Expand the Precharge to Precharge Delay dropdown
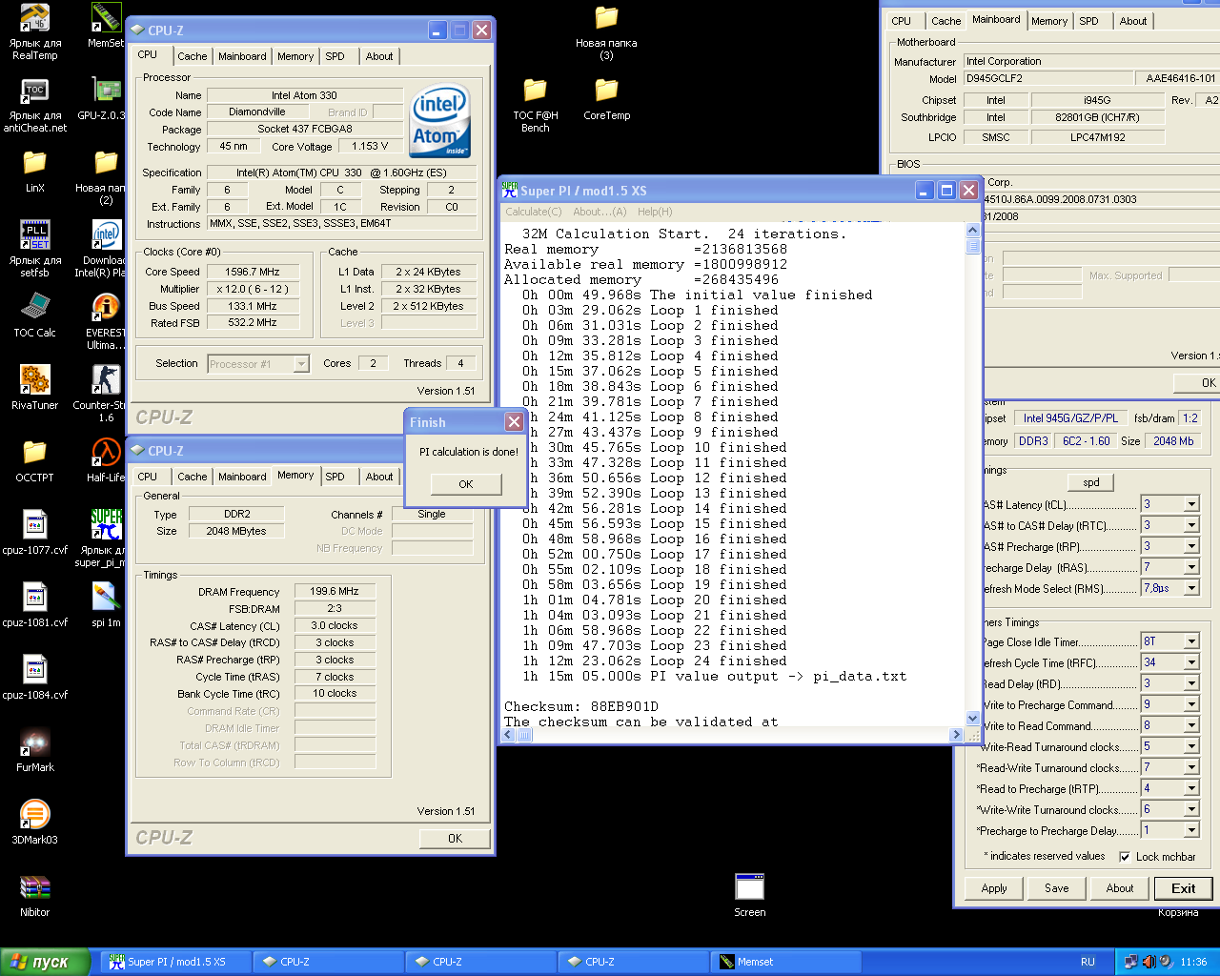The width and height of the screenshot is (1220, 976). coord(1191,830)
